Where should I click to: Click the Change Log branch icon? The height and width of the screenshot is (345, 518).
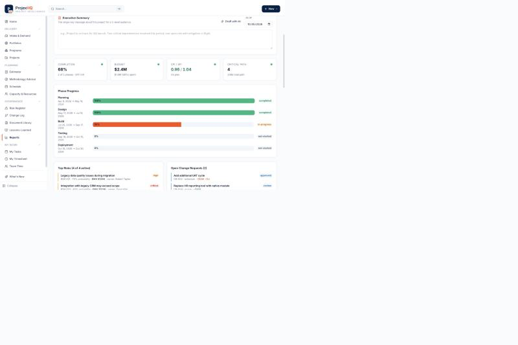coord(6,115)
